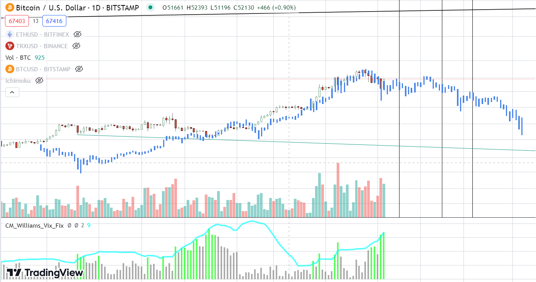Click the Ethereum icon for ETHUSD
This screenshot has width=536, height=282.
tap(10, 34)
